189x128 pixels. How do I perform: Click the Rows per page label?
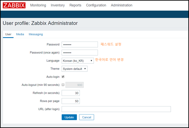coord(50,101)
